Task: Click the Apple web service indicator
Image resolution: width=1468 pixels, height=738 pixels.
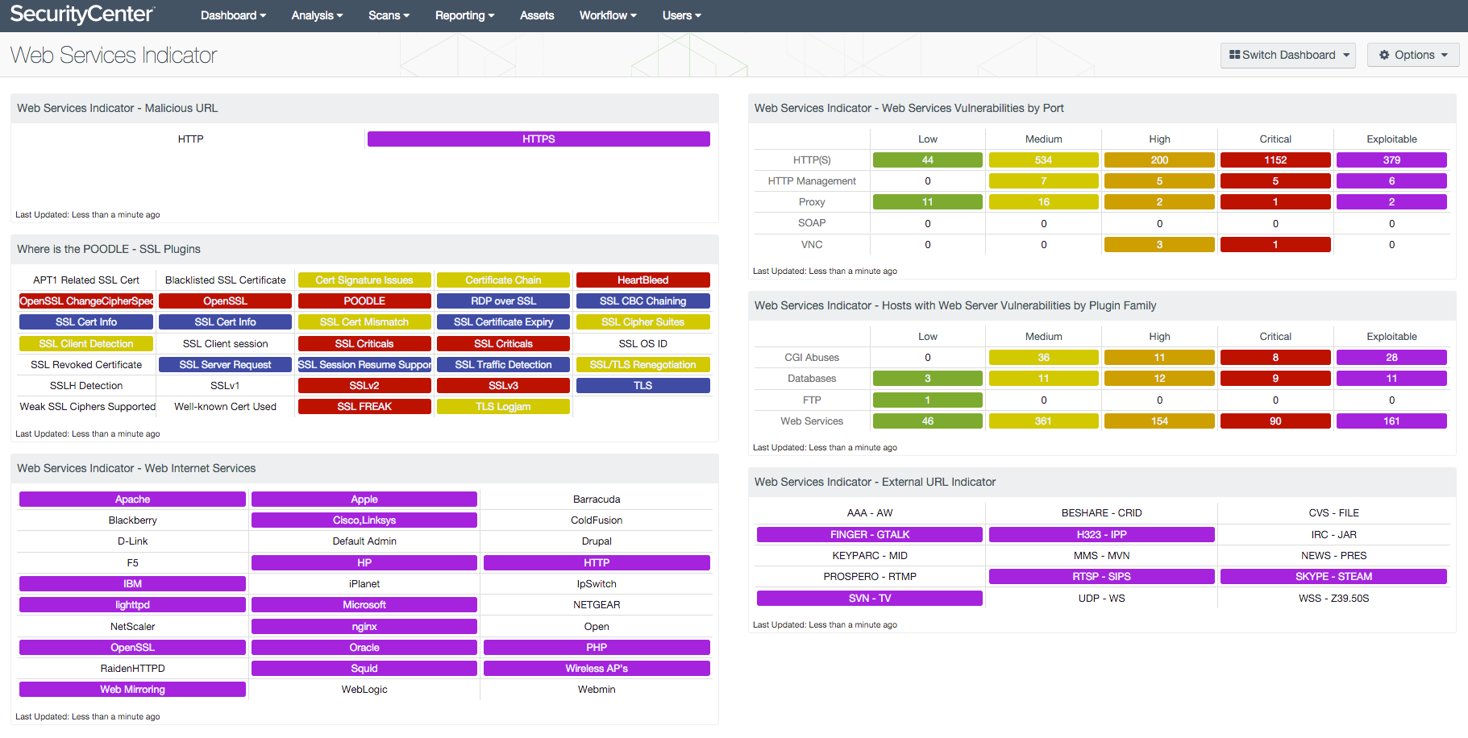Action: point(364,500)
